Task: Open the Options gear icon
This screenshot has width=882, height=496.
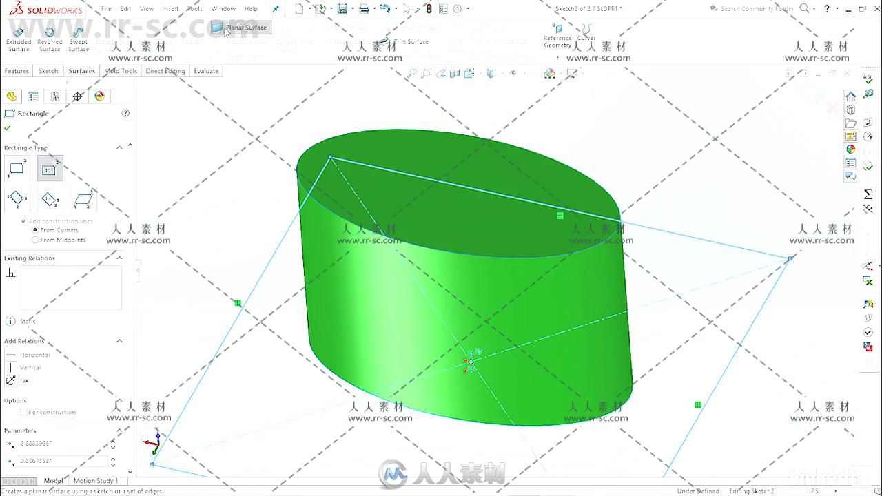Action: 457,9
